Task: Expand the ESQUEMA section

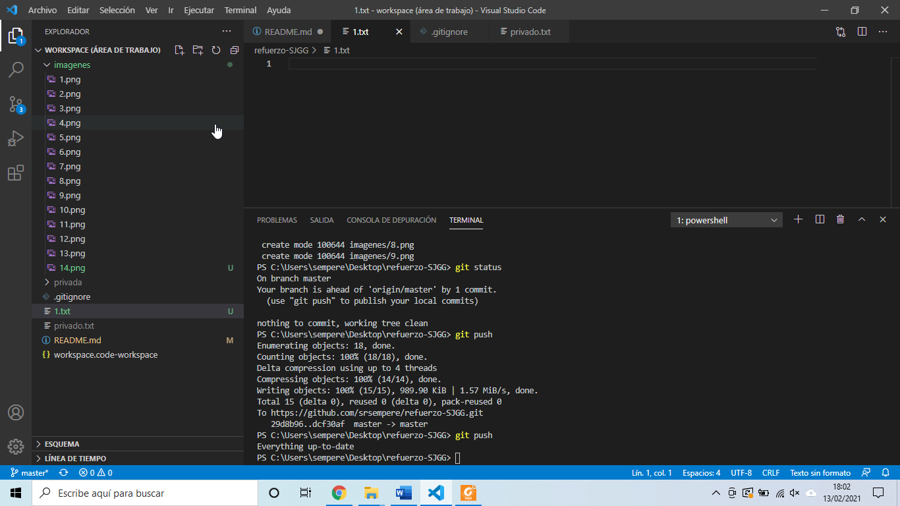Action: (138, 444)
